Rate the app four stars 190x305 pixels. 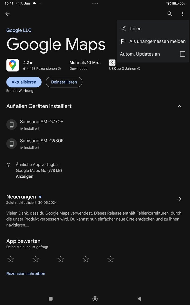pyautogui.click(x=86, y=259)
